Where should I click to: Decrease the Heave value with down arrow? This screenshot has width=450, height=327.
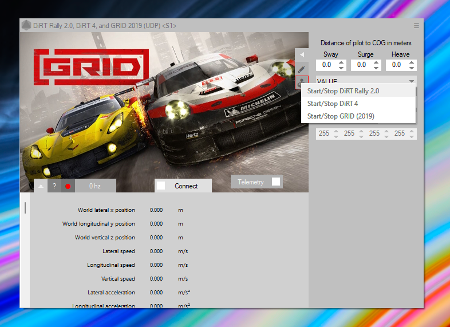coord(412,68)
